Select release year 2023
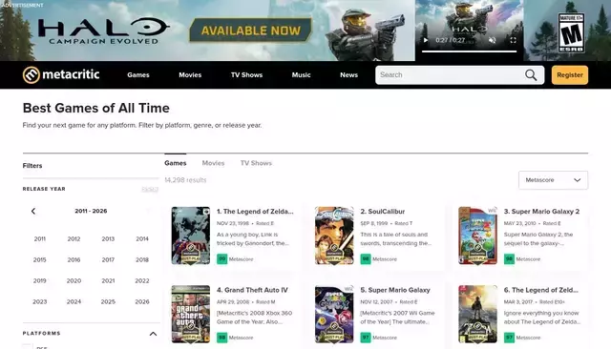 [40, 302]
